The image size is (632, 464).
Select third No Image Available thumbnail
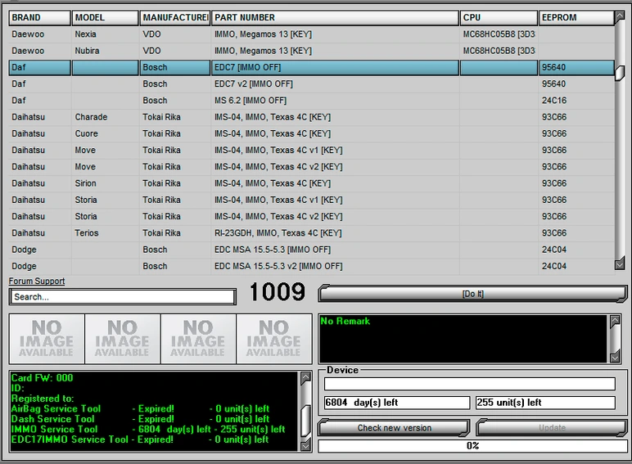tap(198, 339)
